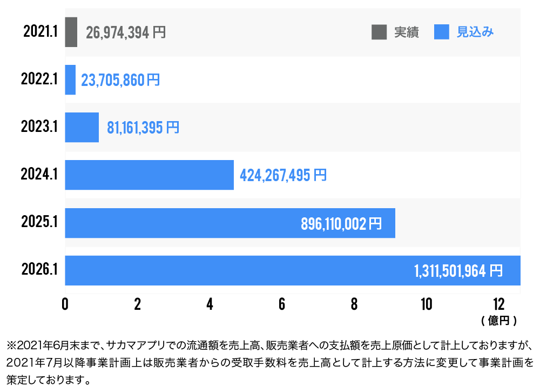Click the value 26,974,394 円
The image size is (540, 392).
click(x=126, y=33)
